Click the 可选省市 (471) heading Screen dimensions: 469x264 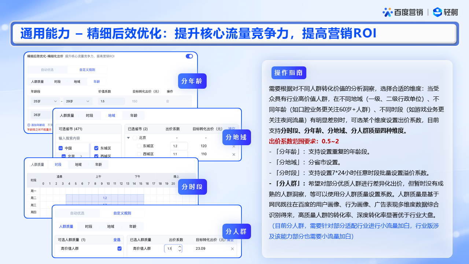click(70, 129)
